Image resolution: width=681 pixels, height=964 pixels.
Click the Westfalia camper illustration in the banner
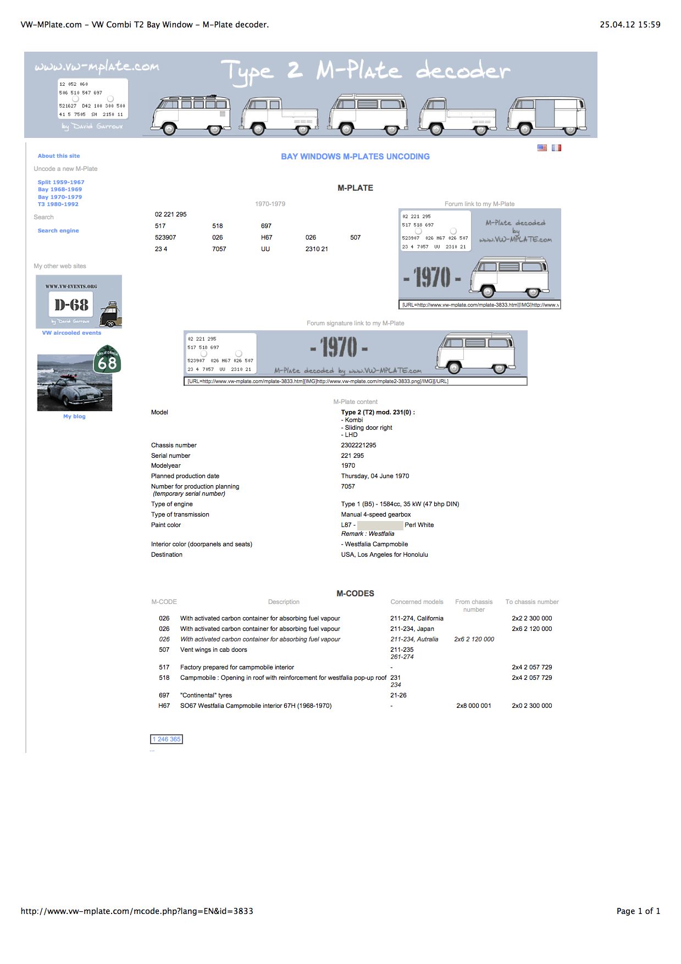click(368, 114)
